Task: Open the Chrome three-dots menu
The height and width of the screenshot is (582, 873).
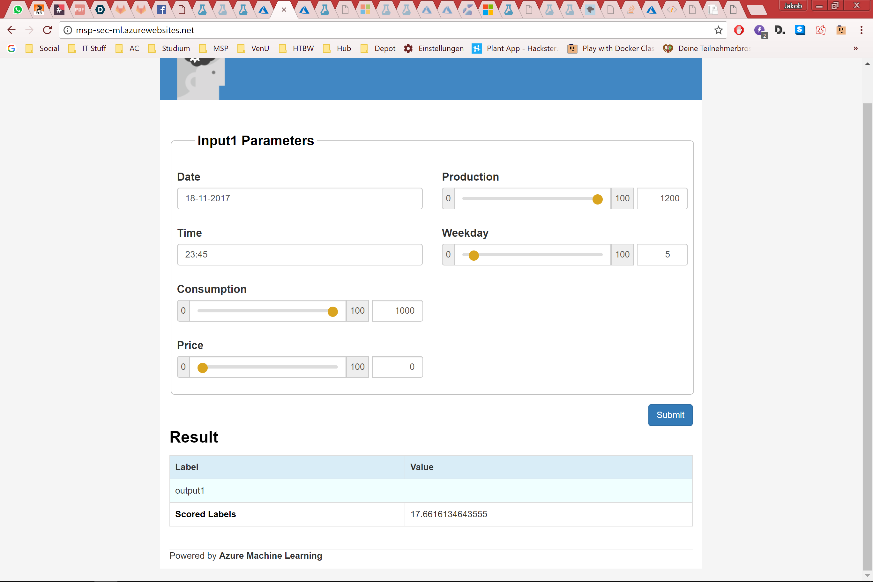Action: [861, 30]
